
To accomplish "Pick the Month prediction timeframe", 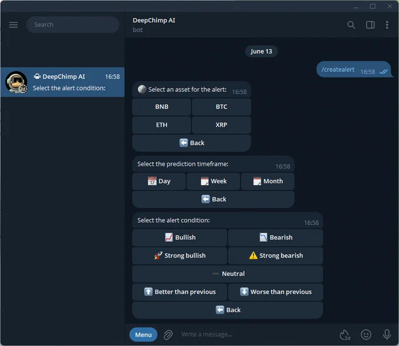I will tap(268, 181).
